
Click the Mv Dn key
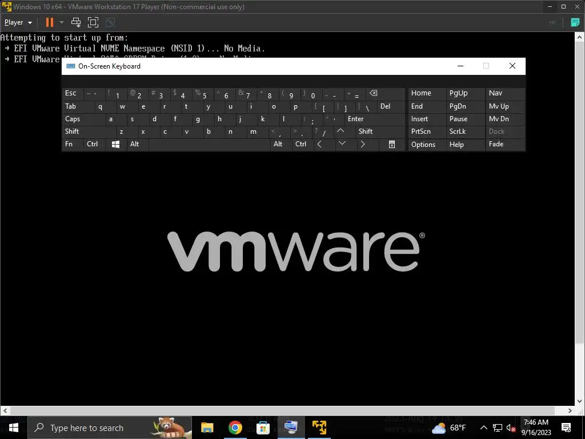click(505, 119)
